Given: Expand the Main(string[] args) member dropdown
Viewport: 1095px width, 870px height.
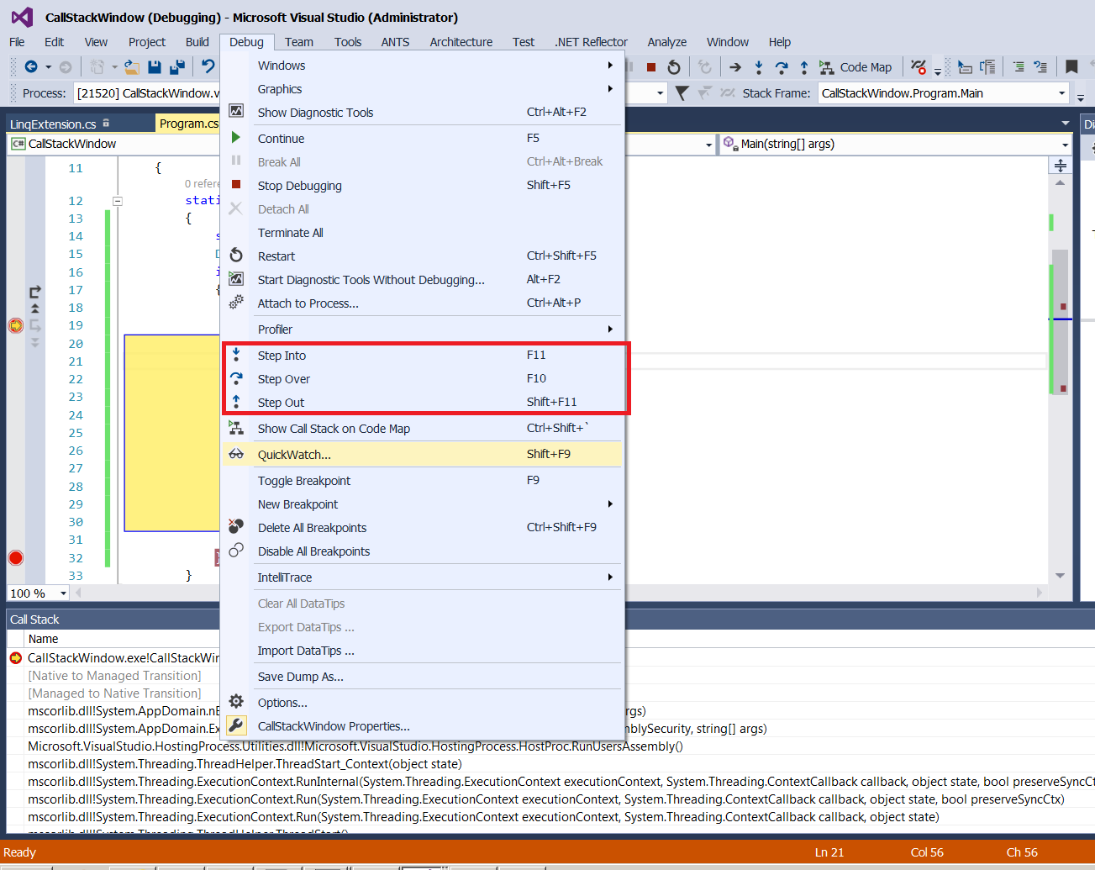Looking at the screenshot, I should tap(1066, 145).
